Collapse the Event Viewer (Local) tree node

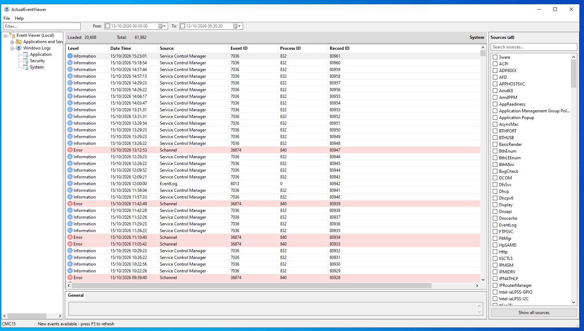click(6, 35)
